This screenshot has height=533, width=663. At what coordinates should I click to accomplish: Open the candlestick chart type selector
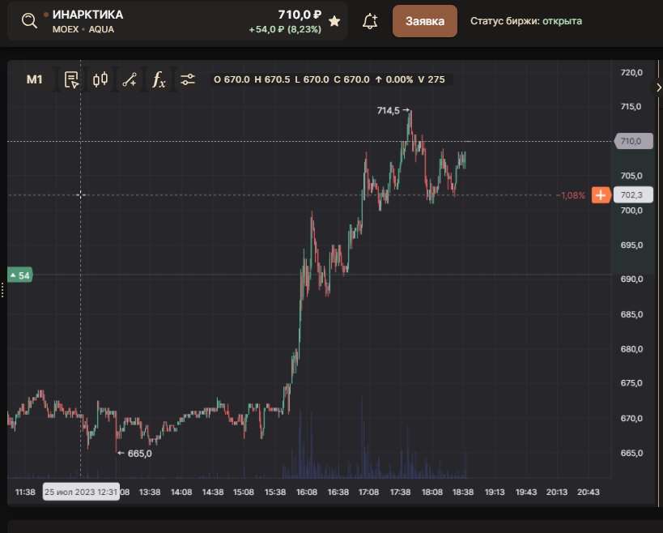(100, 79)
